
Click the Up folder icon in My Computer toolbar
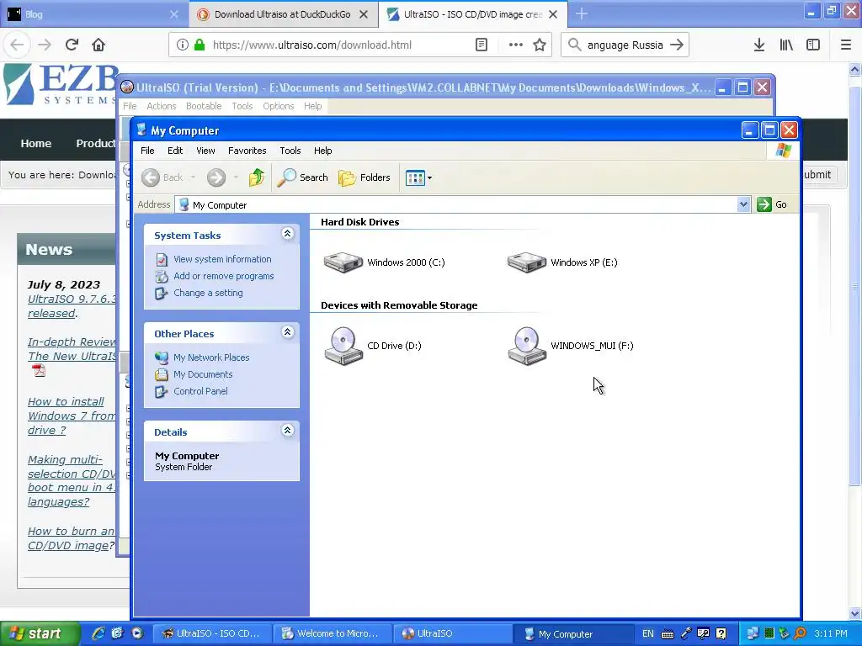point(257,177)
